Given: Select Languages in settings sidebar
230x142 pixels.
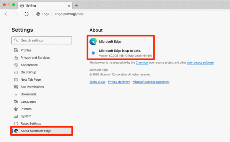Looking at the screenshot, I should pos(28,102).
